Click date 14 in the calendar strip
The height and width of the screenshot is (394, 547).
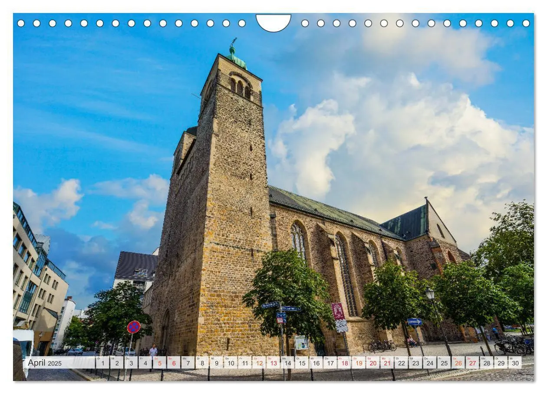[287, 363]
